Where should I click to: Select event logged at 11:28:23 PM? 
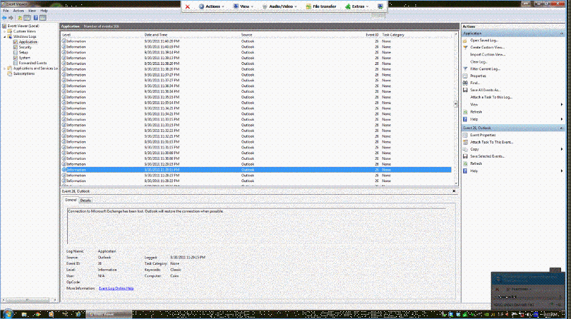[256, 175]
